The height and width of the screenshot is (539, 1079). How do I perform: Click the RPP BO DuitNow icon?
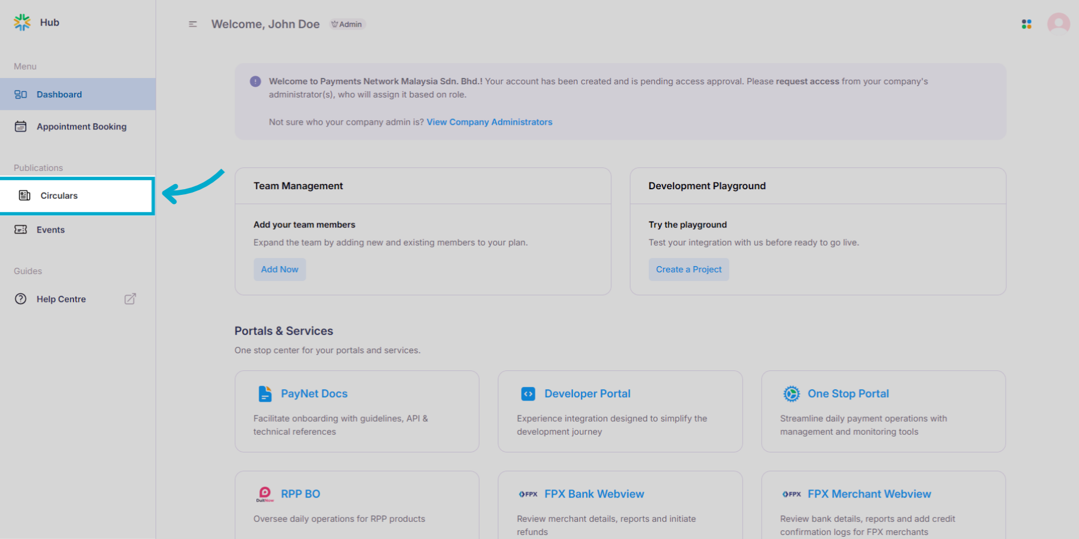tap(265, 494)
